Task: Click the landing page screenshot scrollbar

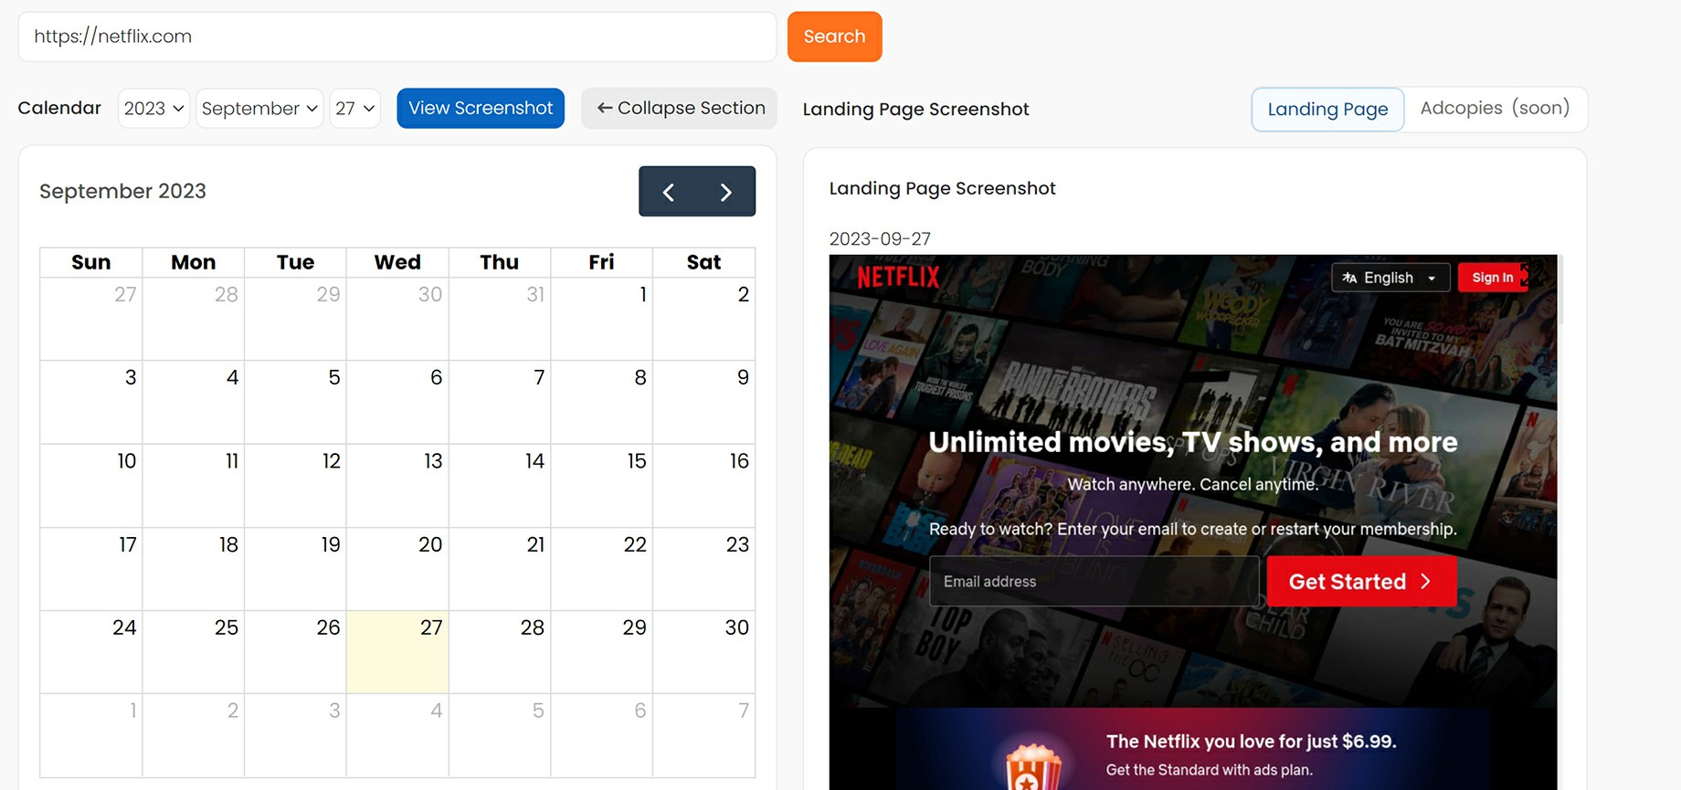Action: tap(1561, 290)
